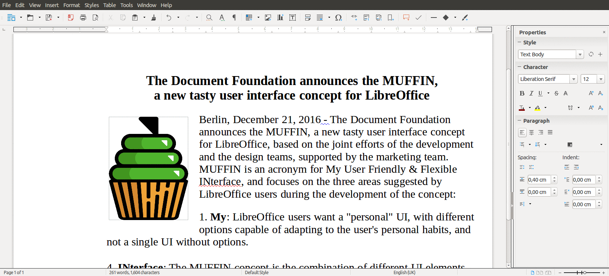
Task: Insert a bookmark
Action: tap(391, 18)
